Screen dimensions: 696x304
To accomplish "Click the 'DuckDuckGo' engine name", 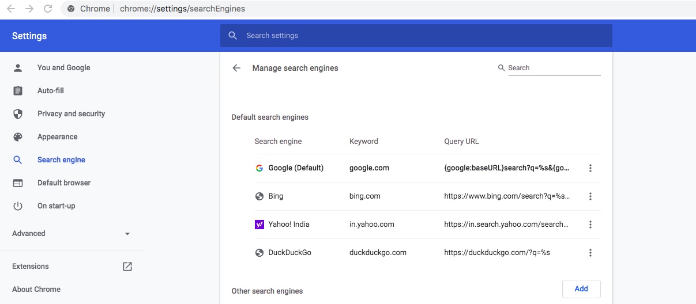I will (x=290, y=253).
